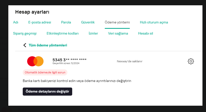View Sipariş geçmişi tab
The width and height of the screenshot is (206, 112).
pos(25,33)
